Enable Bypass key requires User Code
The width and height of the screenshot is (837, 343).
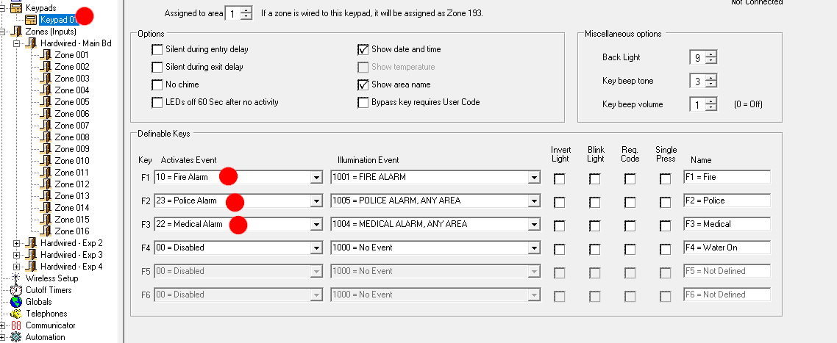(363, 103)
